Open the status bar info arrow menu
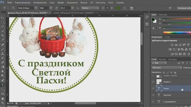This screenshot has width=191, height=107. pos(48,103)
